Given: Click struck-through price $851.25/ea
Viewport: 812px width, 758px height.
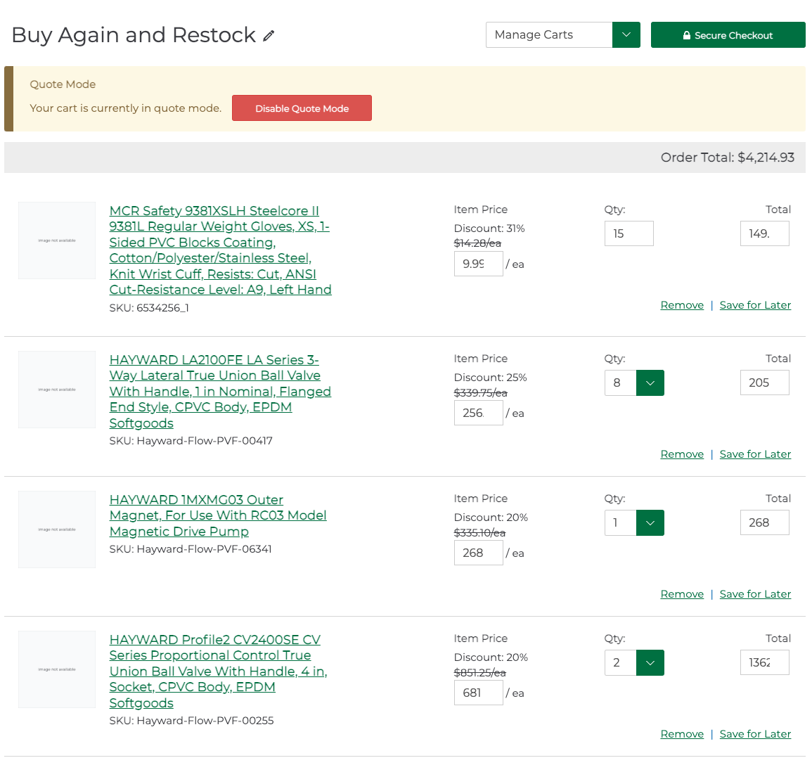Looking at the screenshot, I should point(479,672).
